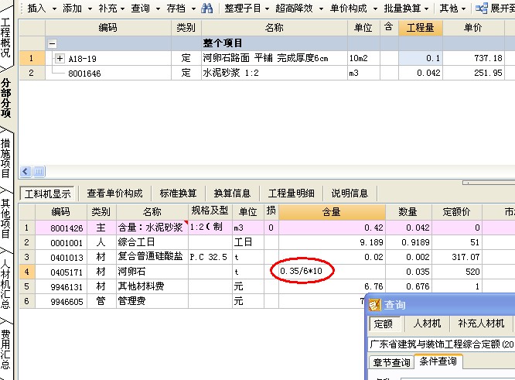The width and height of the screenshot is (515, 380).
Task: Open the 补充 dropdown arrow
Action: 122,9
